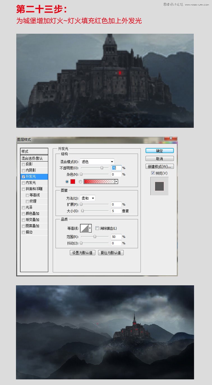Viewport: 212px width, 385px height.
Task: Click the 杂色 noise value field
Action: coord(116,174)
